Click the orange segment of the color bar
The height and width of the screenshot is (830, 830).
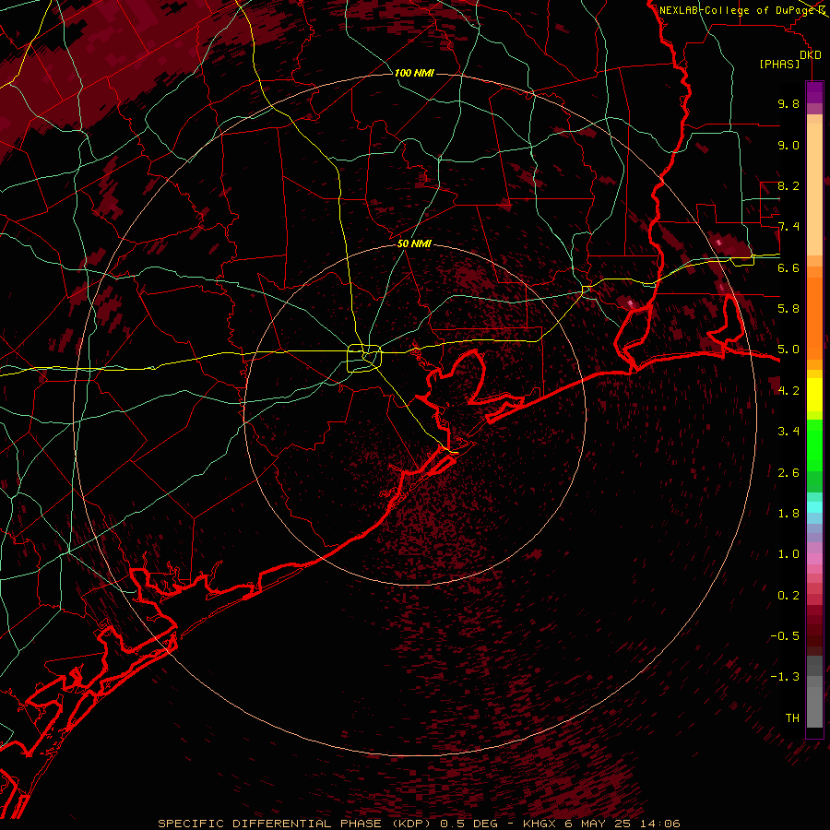click(x=814, y=317)
